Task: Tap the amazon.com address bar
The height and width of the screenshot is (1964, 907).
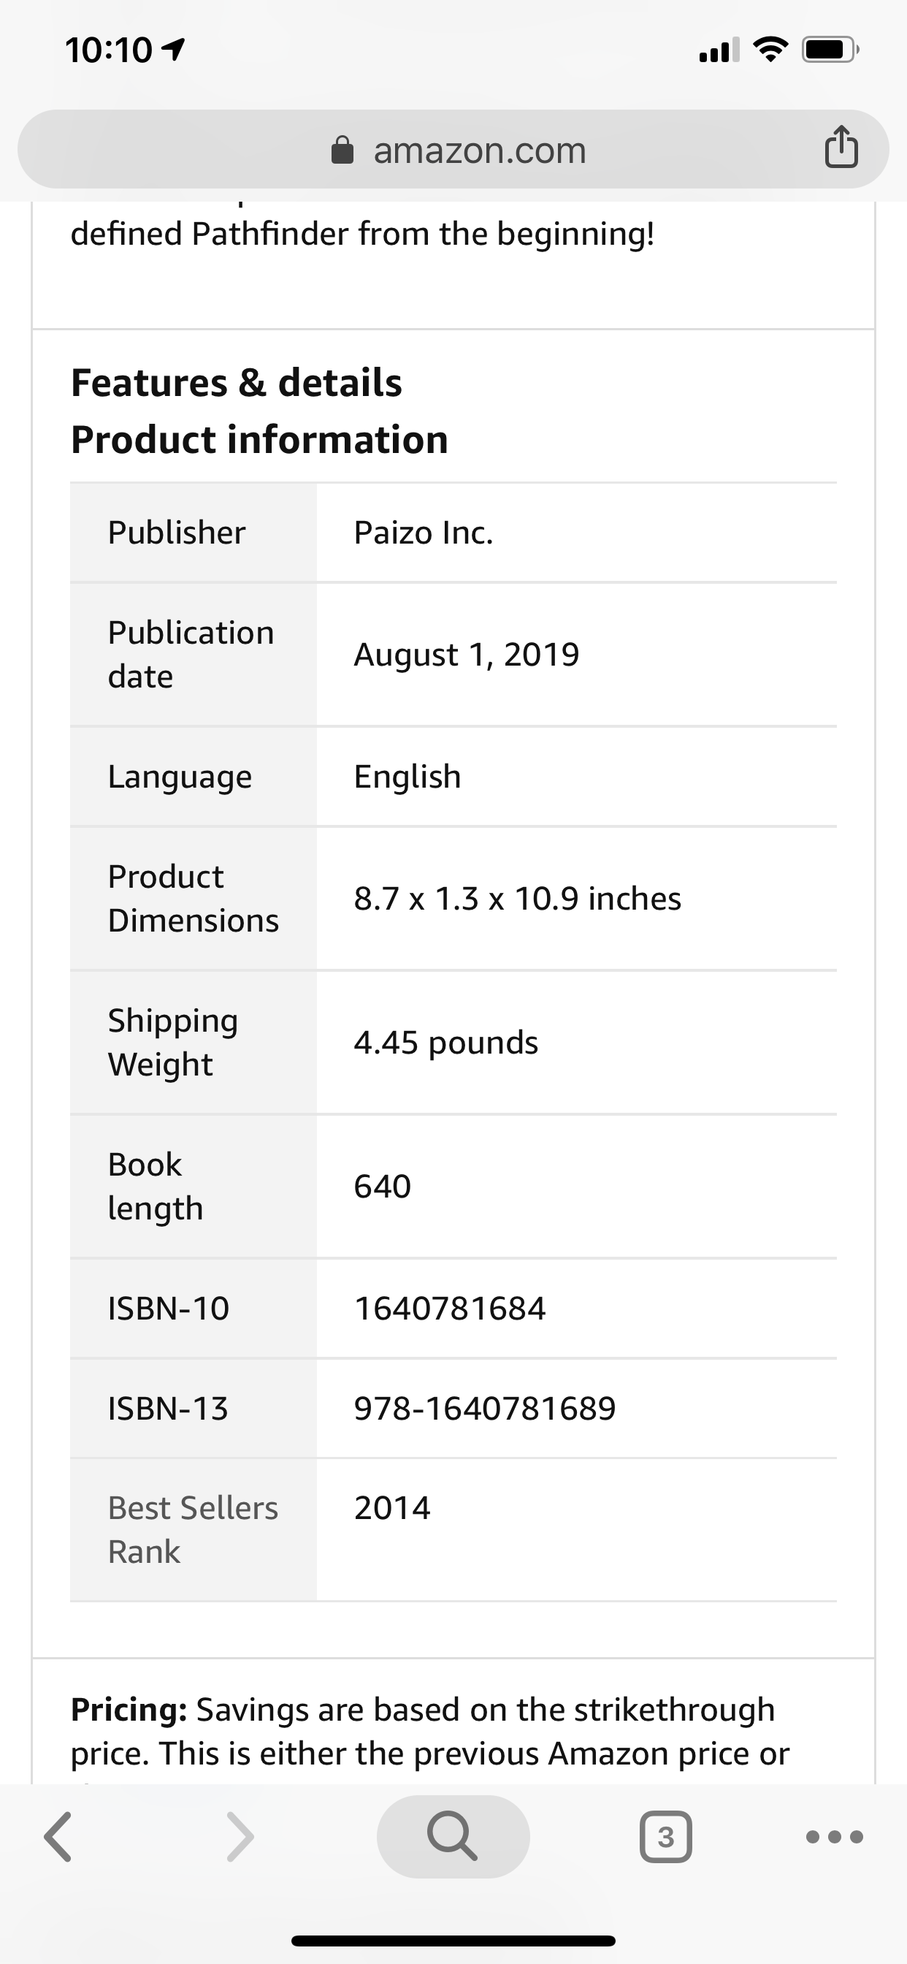Action: coord(453,150)
